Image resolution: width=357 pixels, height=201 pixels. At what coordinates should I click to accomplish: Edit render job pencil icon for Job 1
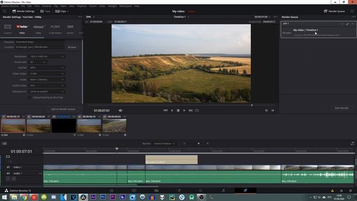coord(347,23)
